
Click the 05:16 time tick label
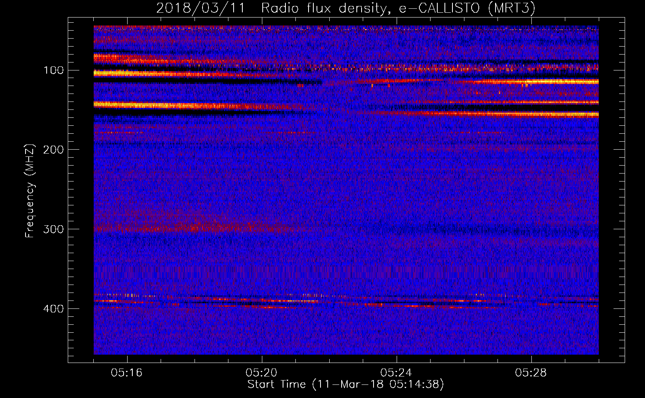pos(127,373)
